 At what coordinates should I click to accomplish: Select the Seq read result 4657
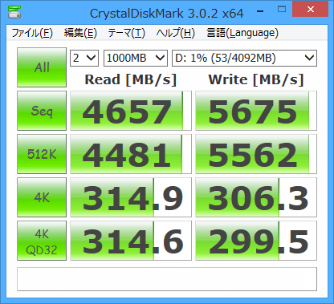pyautogui.click(x=131, y=111)
